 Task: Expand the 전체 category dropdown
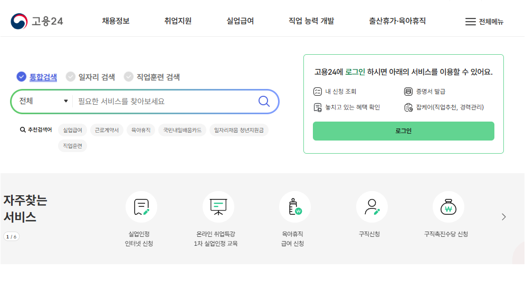pyautogui.click(x=43, y=101)
